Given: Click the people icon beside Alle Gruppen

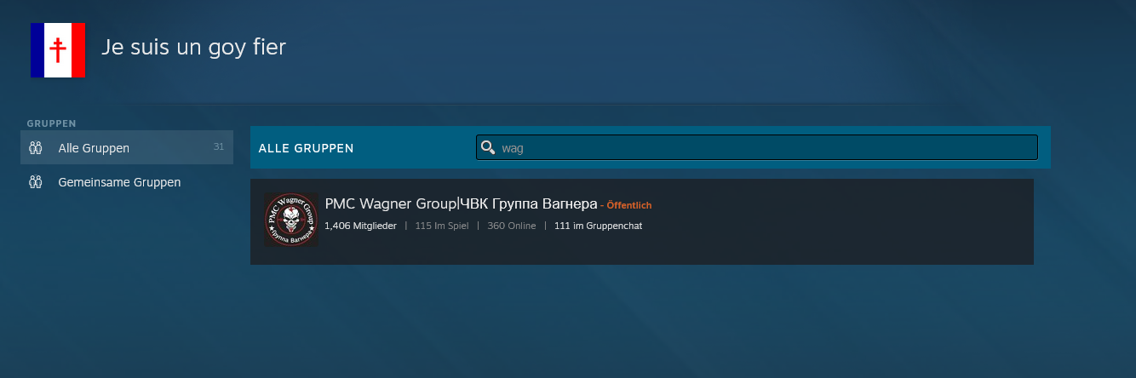Looking at the screenshot, I should point(36,148).
